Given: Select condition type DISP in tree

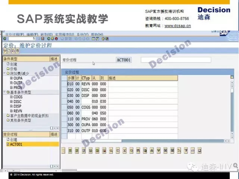Looking at the screenshot, I should [16, 106].
